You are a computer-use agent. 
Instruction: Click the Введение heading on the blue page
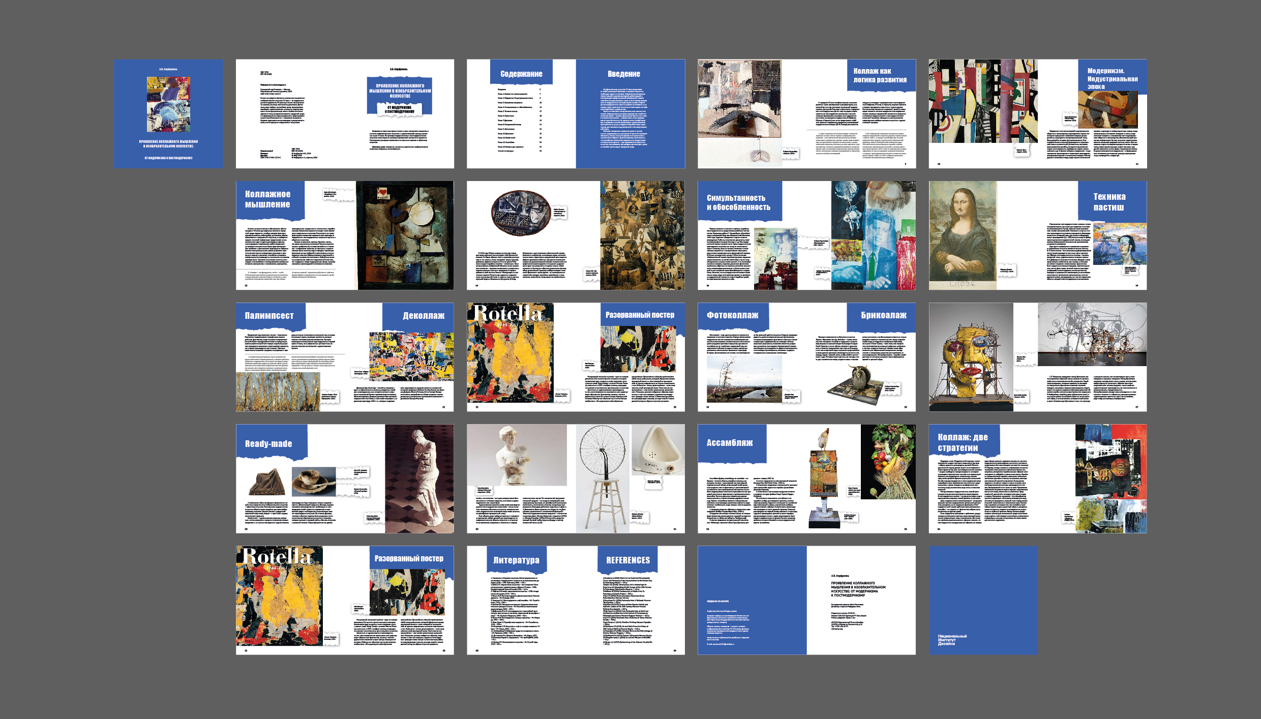tap(624, 74)
